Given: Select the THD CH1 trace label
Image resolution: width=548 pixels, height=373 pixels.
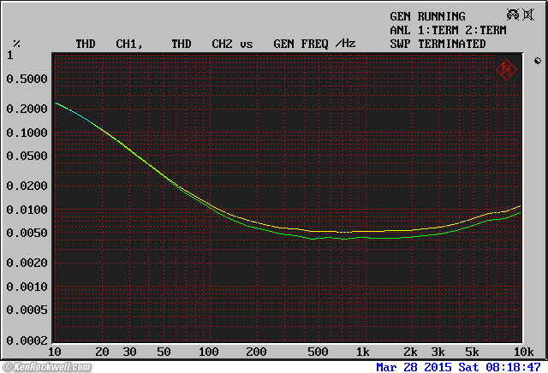Looking at the screenshot, I should pos(108,44).
